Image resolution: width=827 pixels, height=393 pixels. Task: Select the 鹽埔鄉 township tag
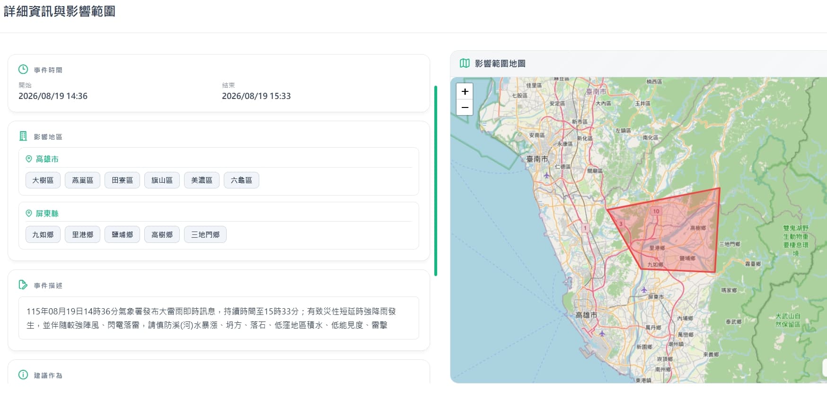[x=123, y=234]
